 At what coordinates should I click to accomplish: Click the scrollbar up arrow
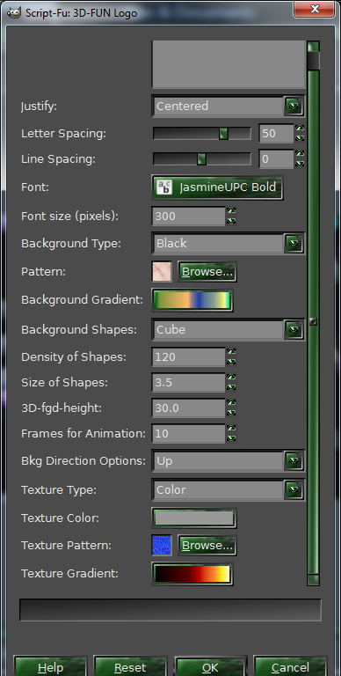[314, 47]
